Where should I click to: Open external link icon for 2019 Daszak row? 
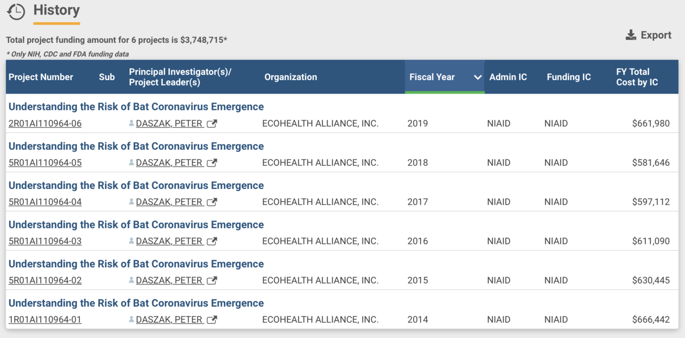point(212,124)
